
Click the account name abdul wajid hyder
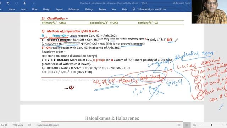point(181,3)
